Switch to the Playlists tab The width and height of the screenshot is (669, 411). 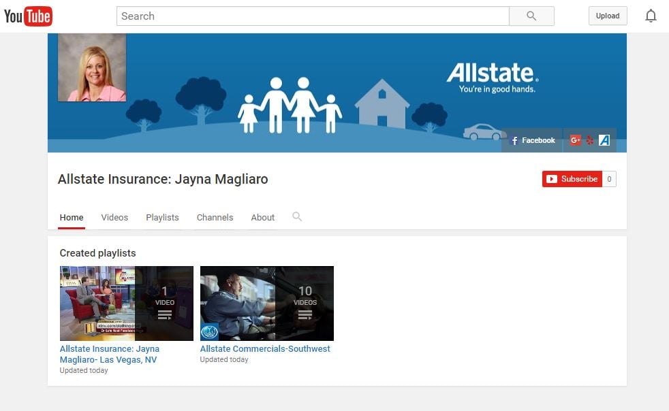163,218
